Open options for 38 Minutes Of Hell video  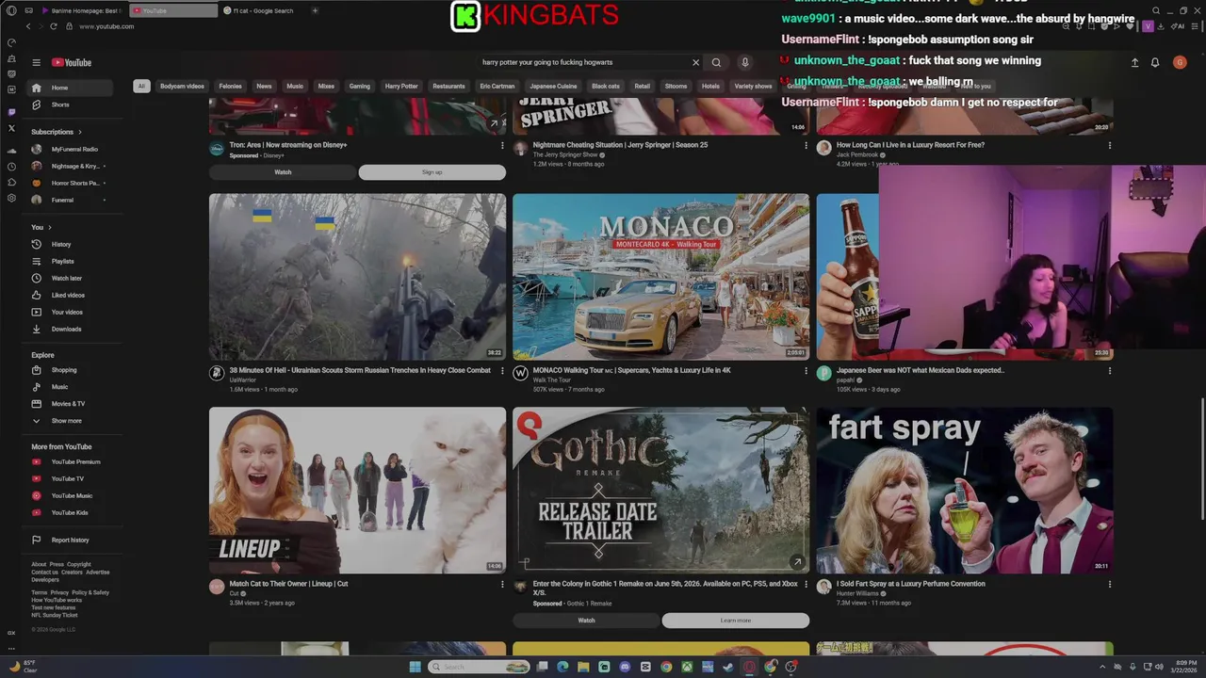tap(502, 371)
